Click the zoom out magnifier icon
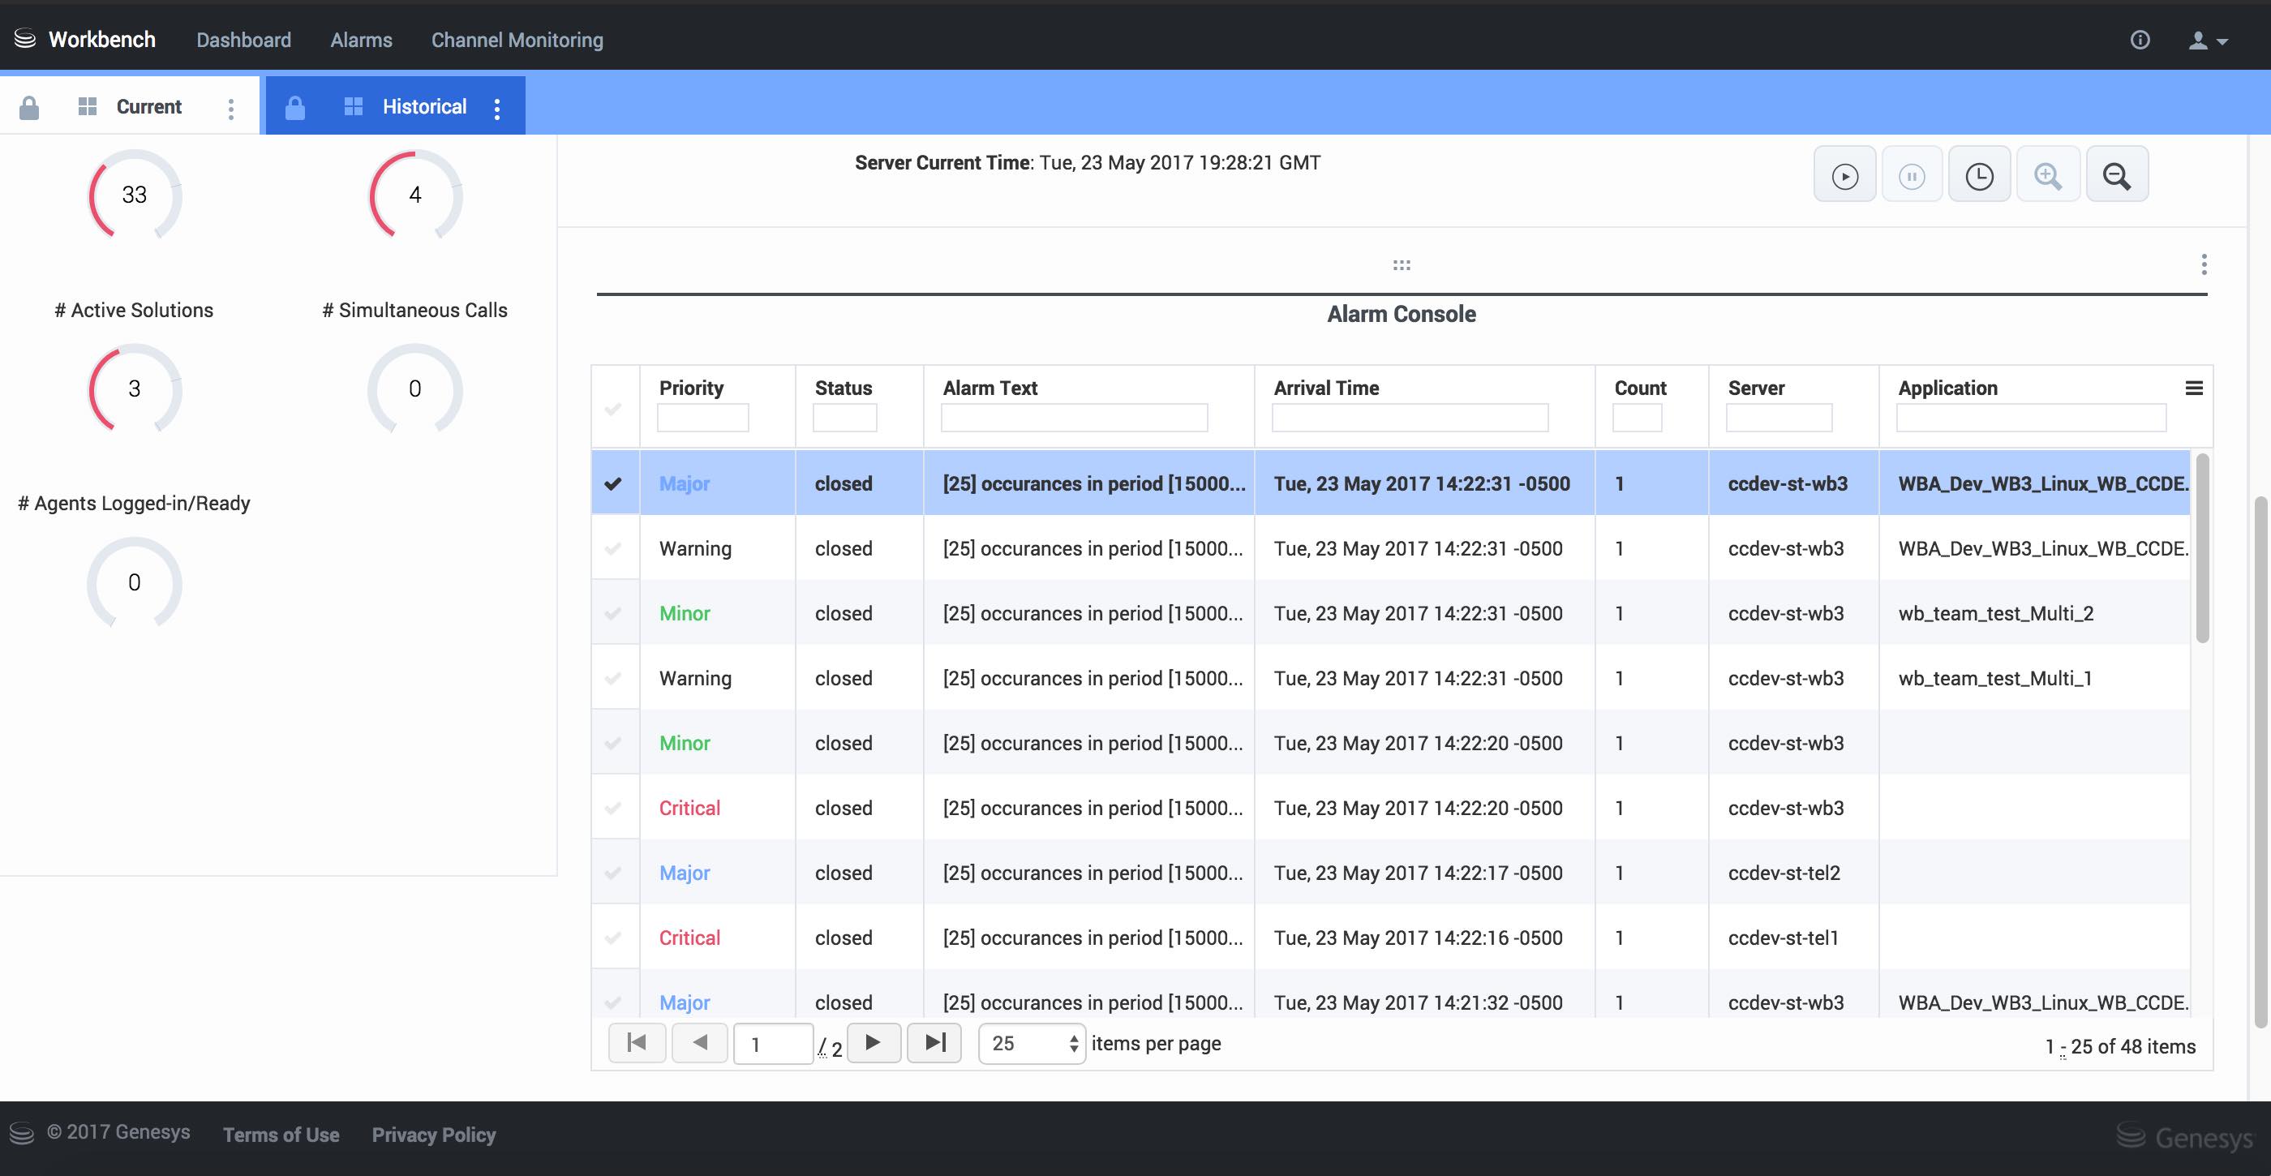Image resolution: width=2271 pixels, height=1176 pixels. pos(2116,176)
